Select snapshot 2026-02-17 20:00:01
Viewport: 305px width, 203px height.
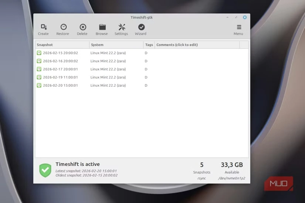pyautogui.click(x=60, y=69)
